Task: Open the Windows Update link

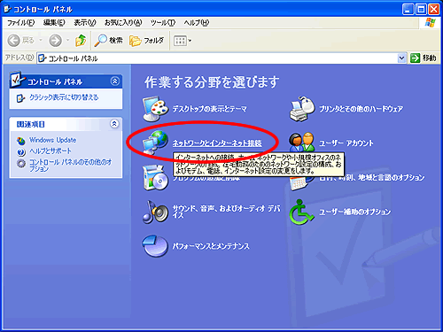Action: tap(52, 140)
